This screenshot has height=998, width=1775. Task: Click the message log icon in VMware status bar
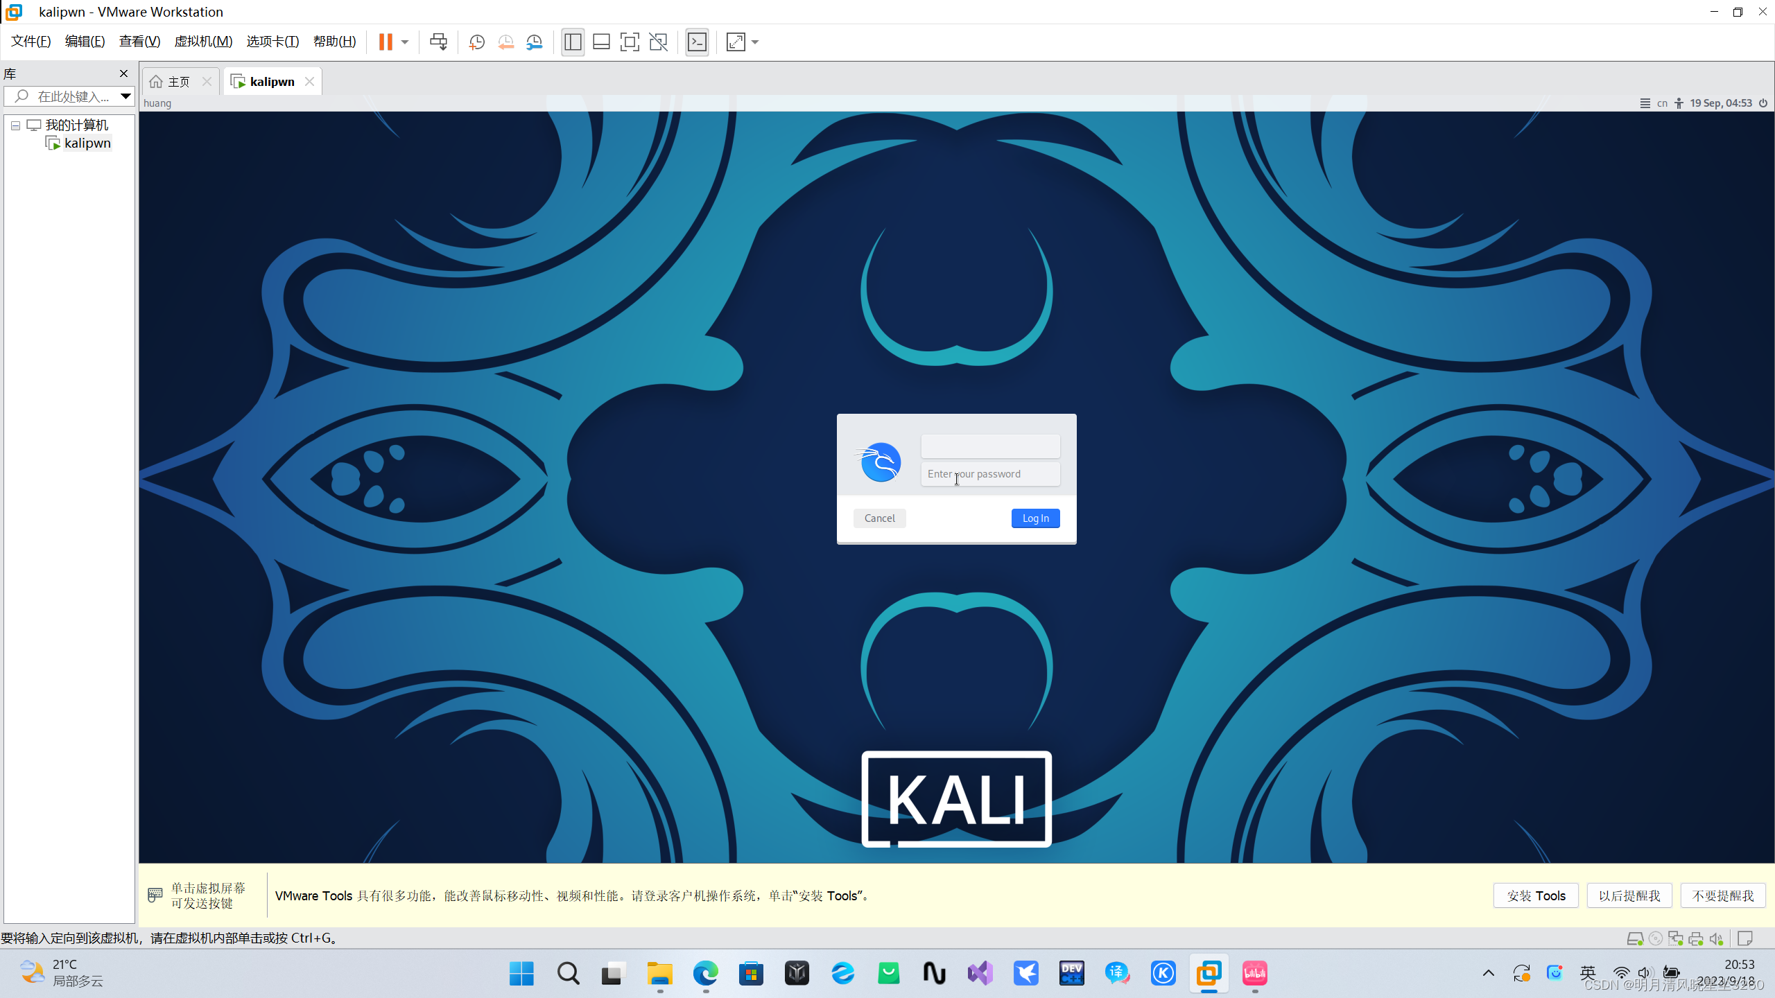1745,938
